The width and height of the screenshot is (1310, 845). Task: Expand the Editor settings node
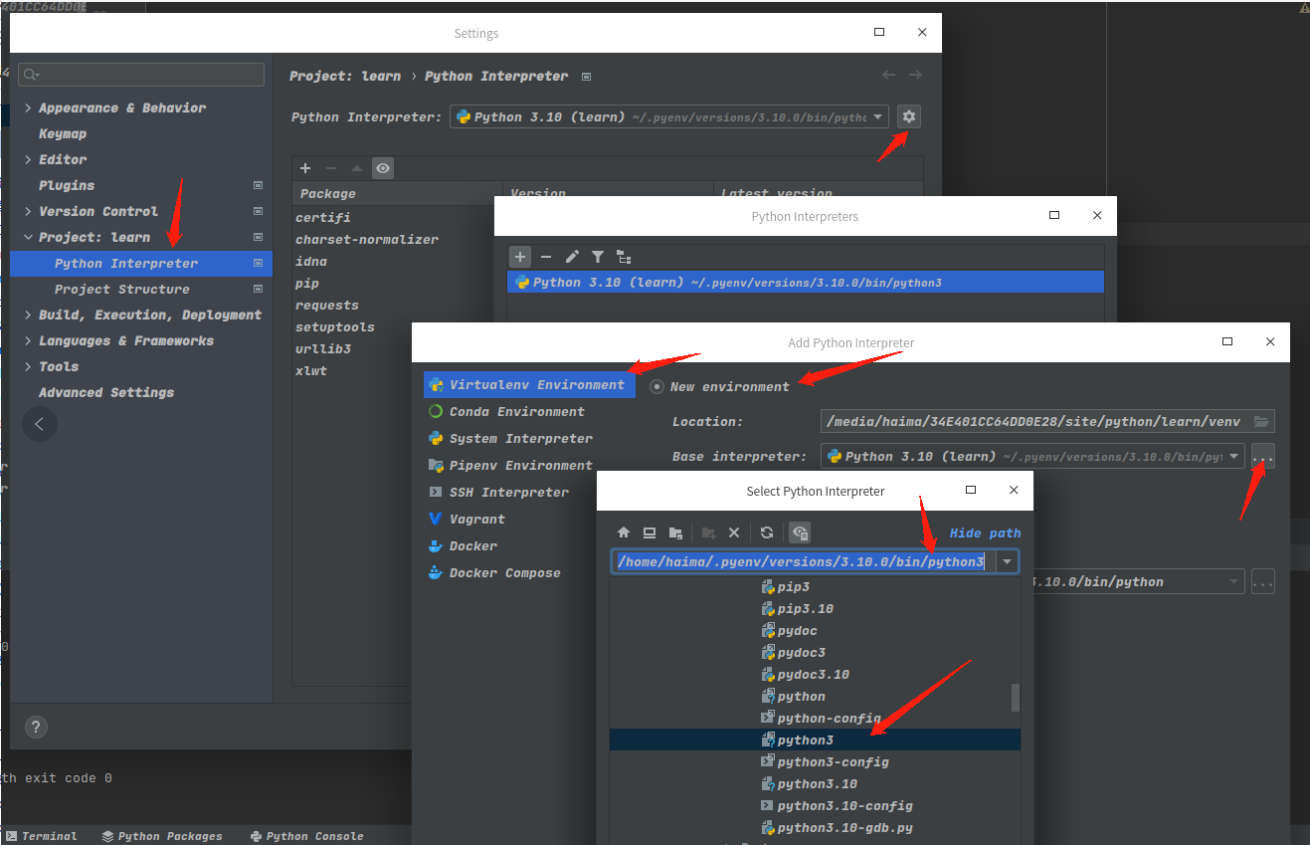point(28,159)
